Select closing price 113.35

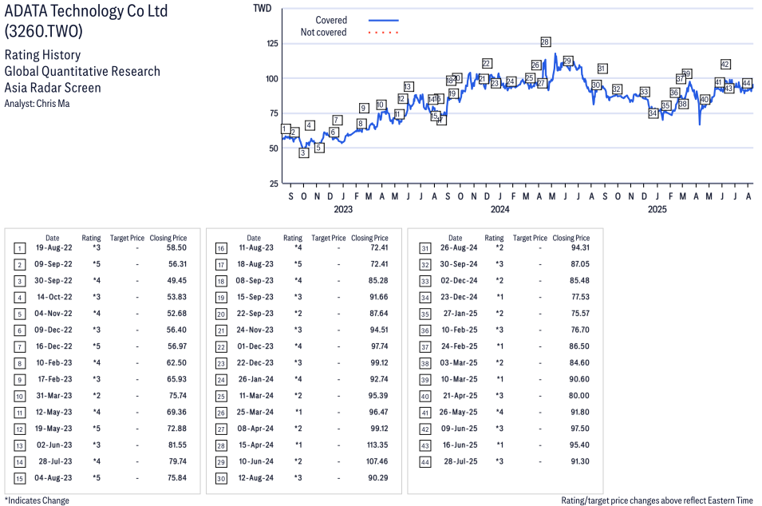coord(377,445)
